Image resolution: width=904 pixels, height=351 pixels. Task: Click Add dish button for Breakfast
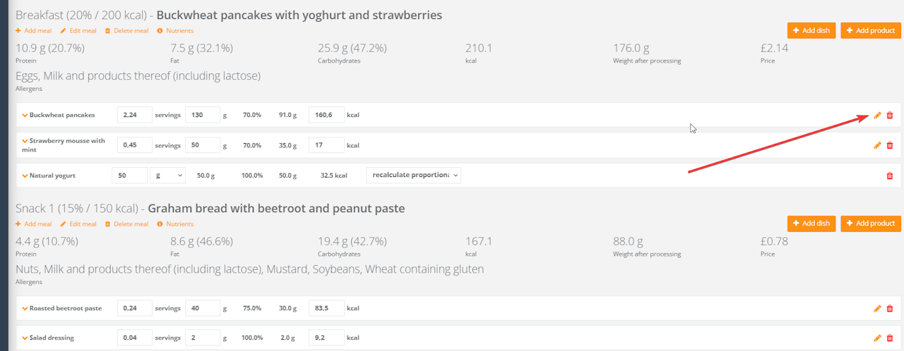pyautogui.click(x=811, y=30)
